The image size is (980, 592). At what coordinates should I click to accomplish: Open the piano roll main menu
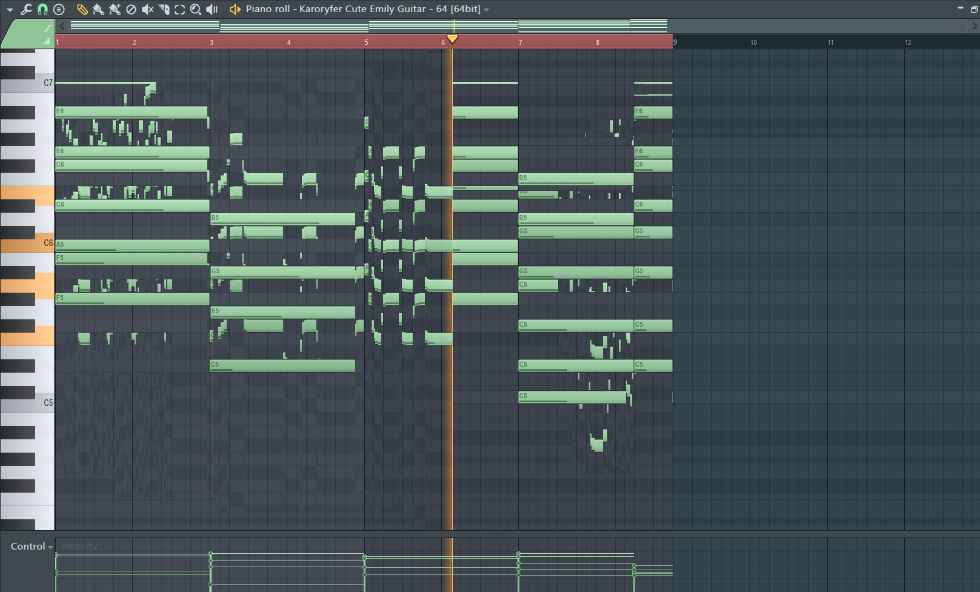click(x=59, y=9)
